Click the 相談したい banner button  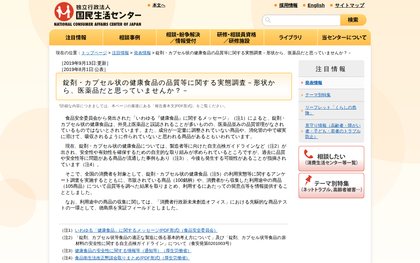pos(331,158)
